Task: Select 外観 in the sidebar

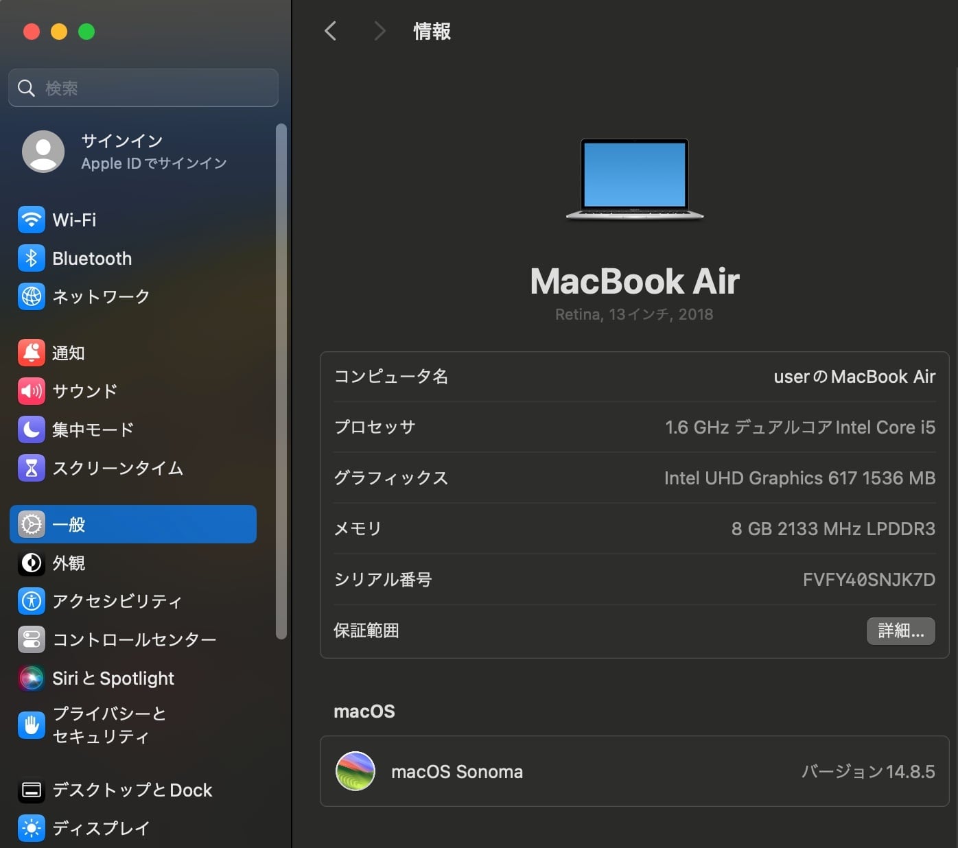Action: click(x=133, y=563)
